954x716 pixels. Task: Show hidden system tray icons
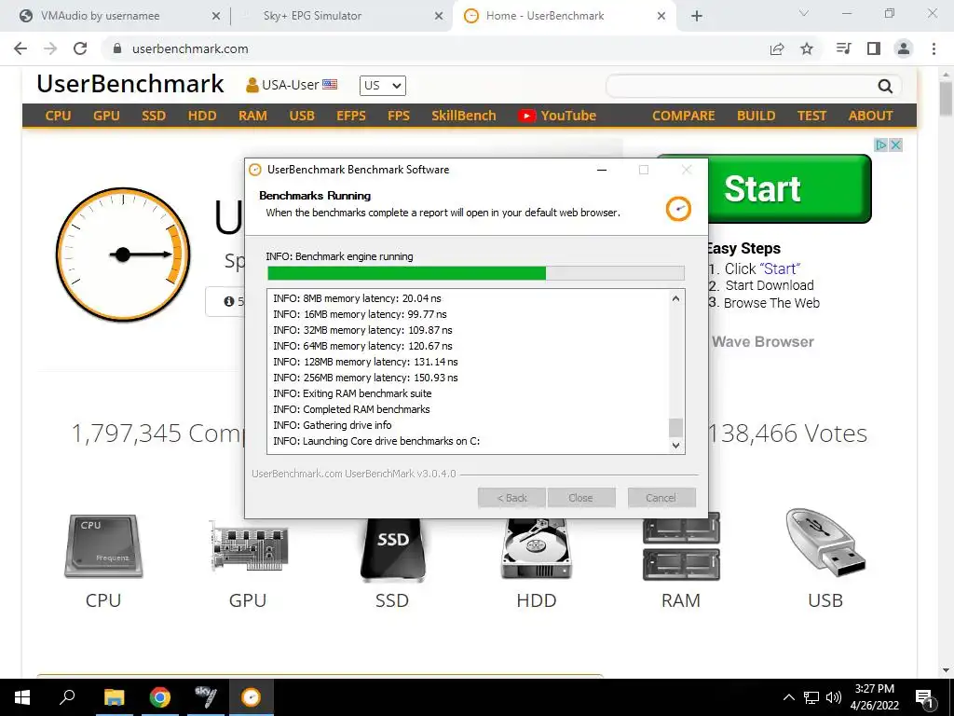click(788, 697)
